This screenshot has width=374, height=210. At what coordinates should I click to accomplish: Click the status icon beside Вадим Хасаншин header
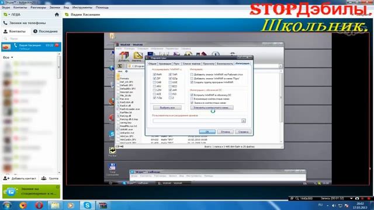point(67,15)
